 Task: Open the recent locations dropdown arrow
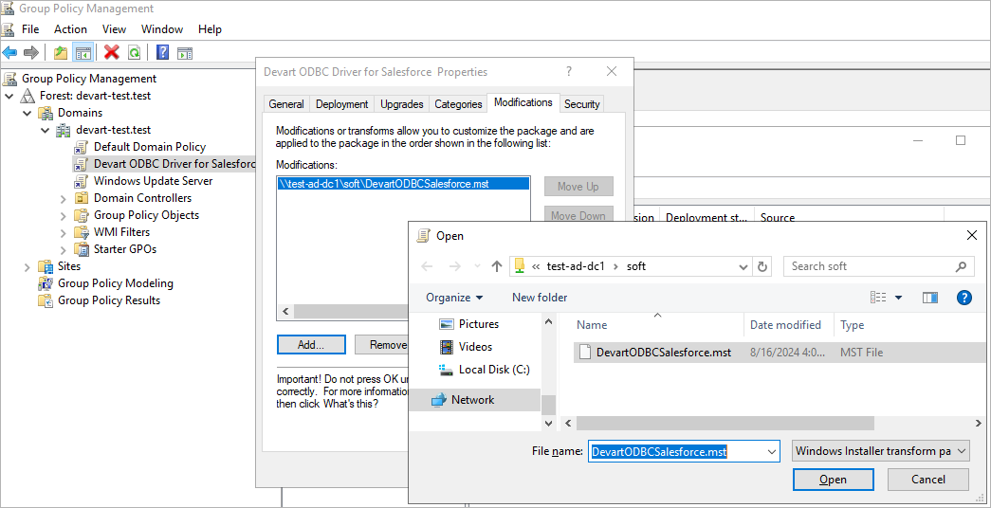(x=477, y=266)
